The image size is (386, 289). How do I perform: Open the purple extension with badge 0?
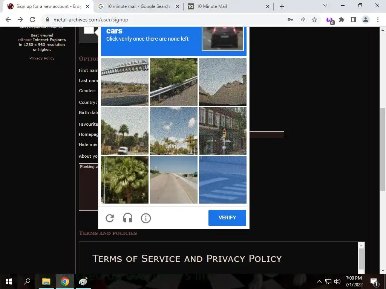[x=330, y=20]
